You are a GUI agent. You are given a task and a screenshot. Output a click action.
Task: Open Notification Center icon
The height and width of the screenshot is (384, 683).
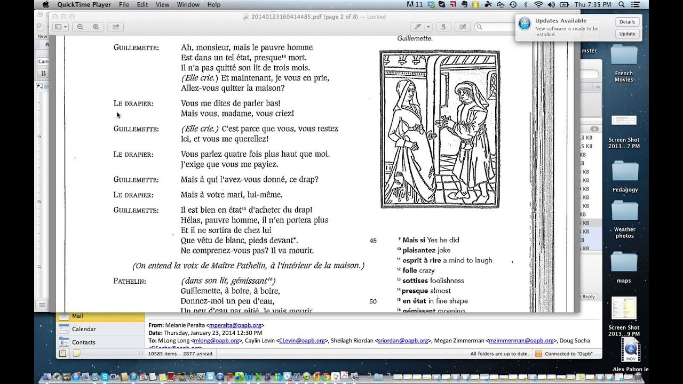click(x=637, y=4)
